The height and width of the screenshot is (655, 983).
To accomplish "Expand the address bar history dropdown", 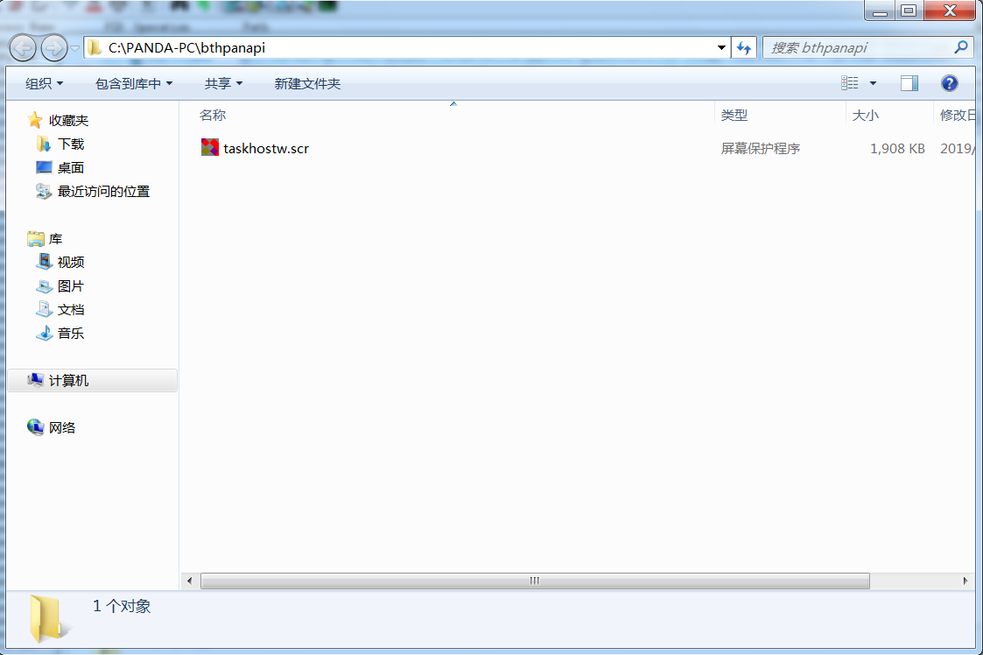I will point(721,47).
